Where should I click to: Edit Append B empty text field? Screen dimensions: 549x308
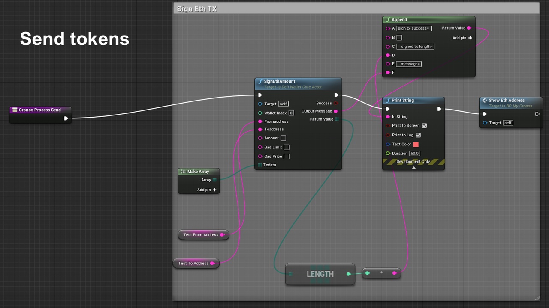399,38
